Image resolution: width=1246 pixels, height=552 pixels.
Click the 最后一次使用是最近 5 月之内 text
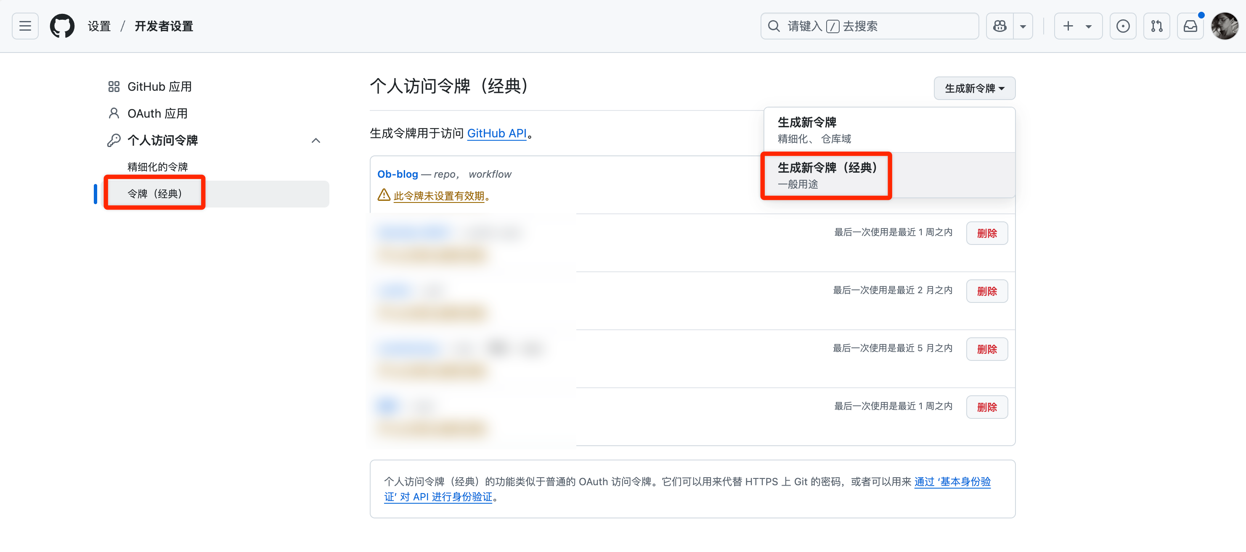[892, 348]
